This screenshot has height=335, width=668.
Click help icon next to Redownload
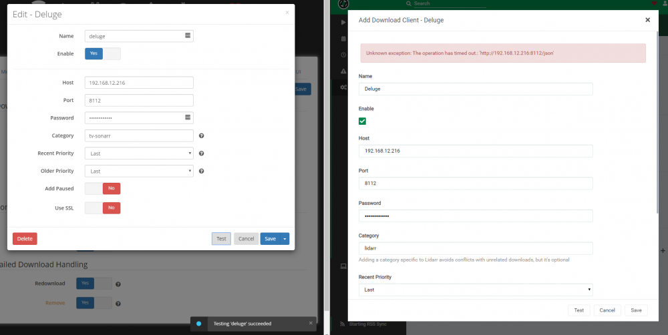click(x=118, y=284)
